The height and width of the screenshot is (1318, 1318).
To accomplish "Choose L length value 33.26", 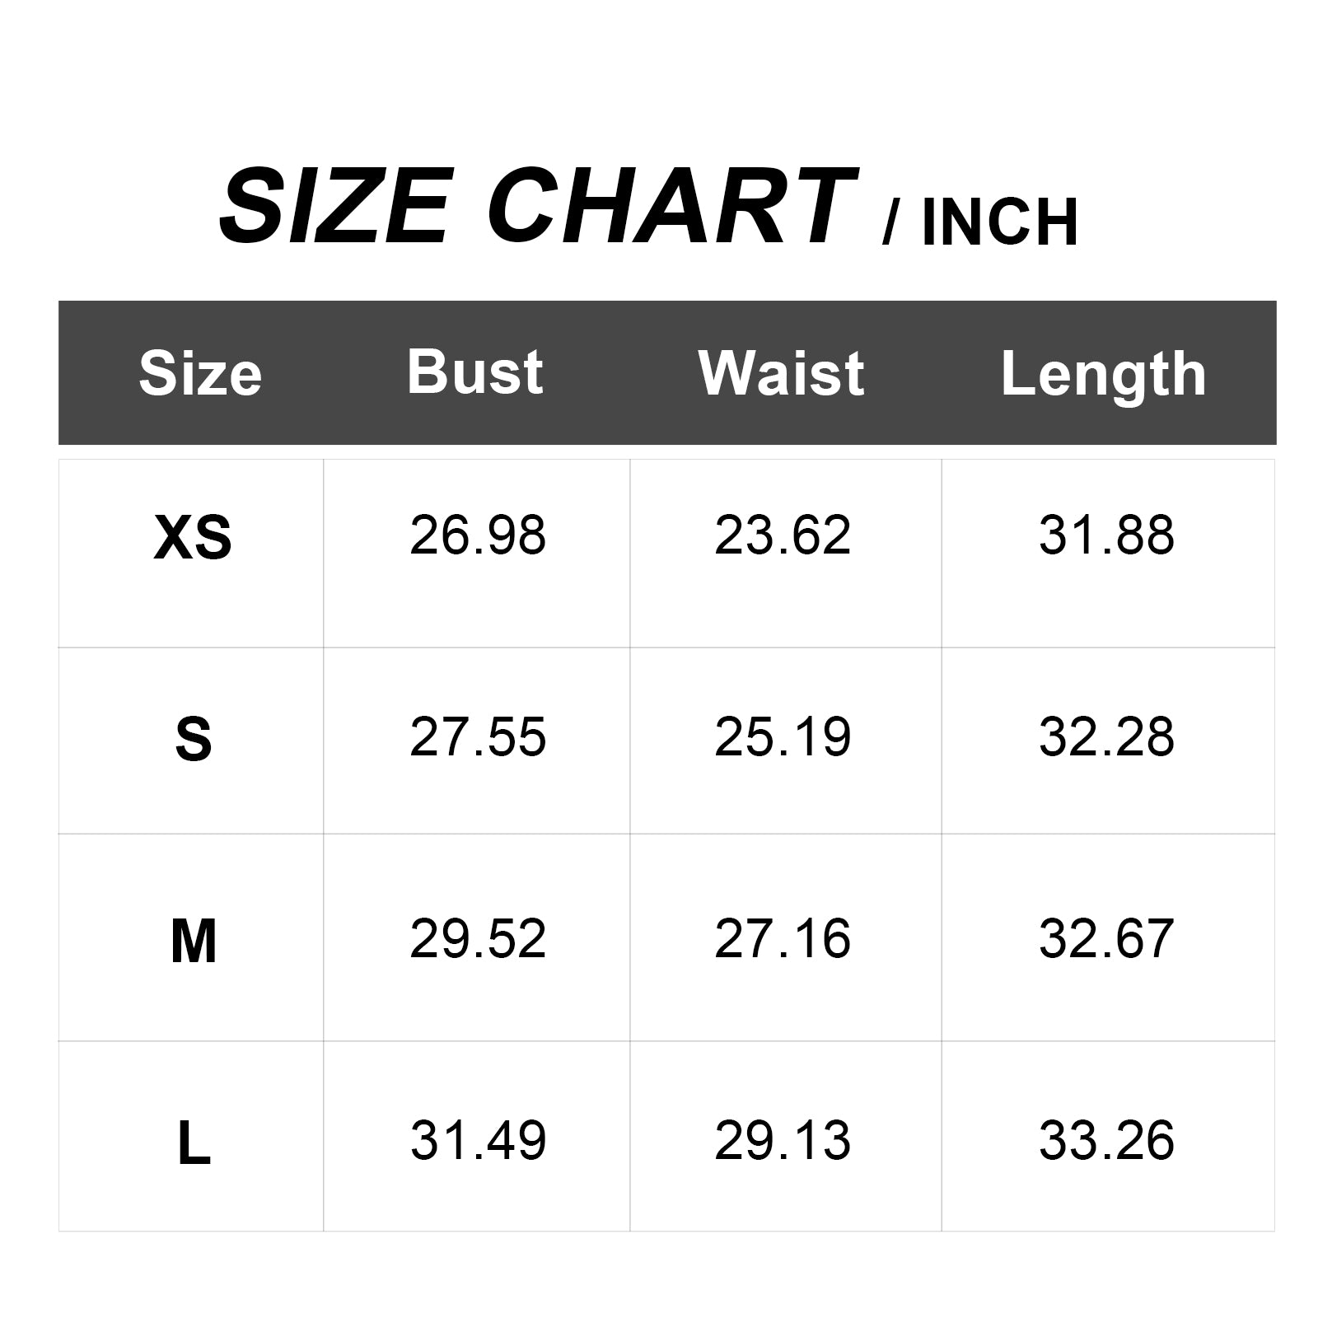I will (x=1106, y=1141).
